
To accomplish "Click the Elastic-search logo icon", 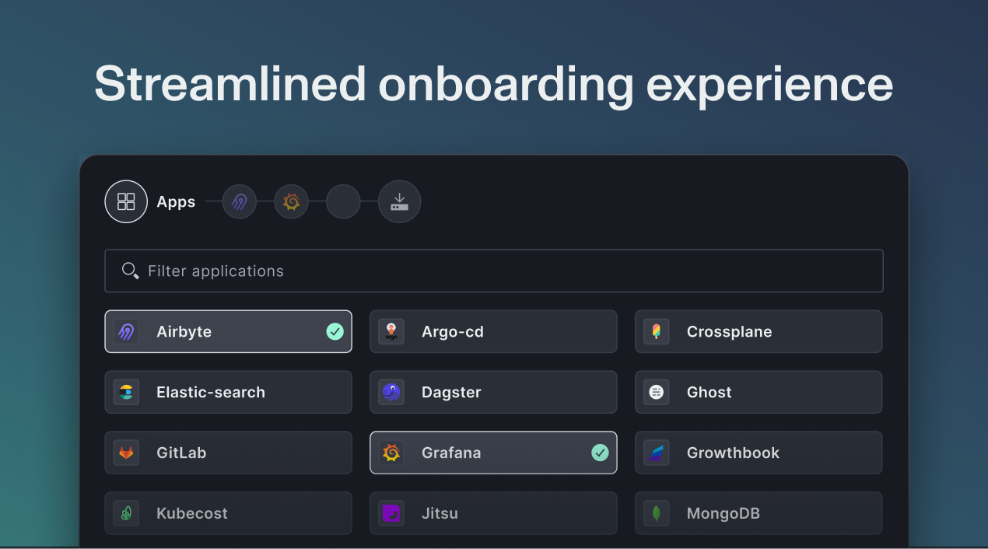I will [x=126, y=392].
